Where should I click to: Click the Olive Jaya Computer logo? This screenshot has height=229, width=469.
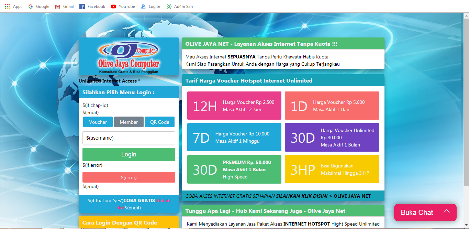tap(129, 56)
